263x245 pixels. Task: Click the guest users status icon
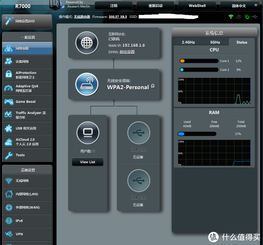point(239,17)
